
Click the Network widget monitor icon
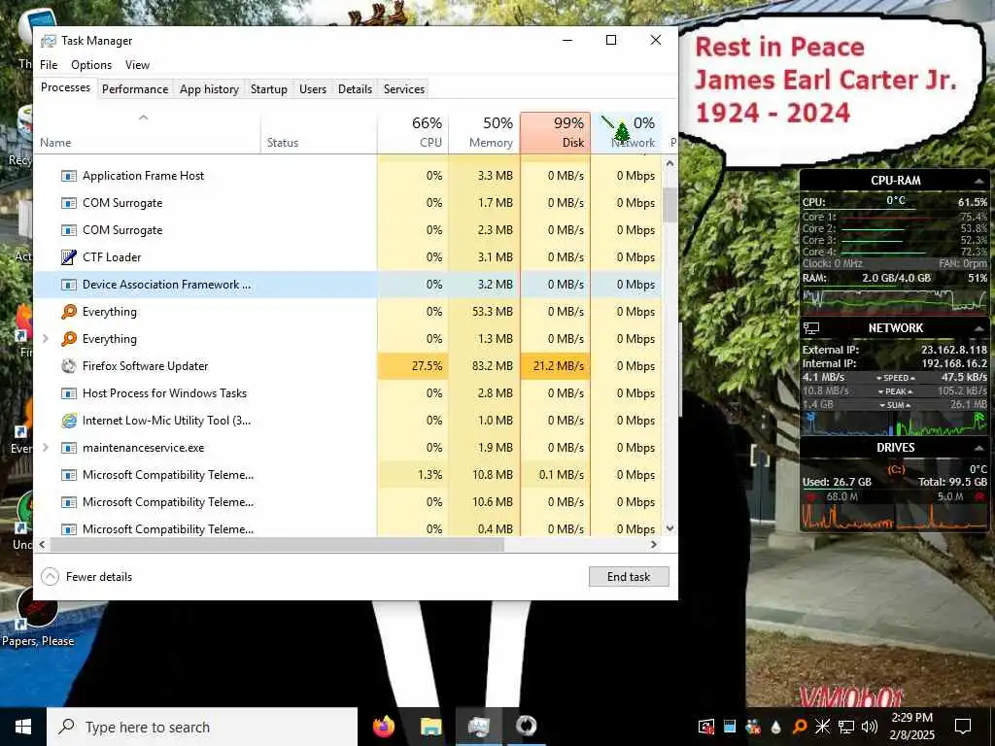pos(811,328)
